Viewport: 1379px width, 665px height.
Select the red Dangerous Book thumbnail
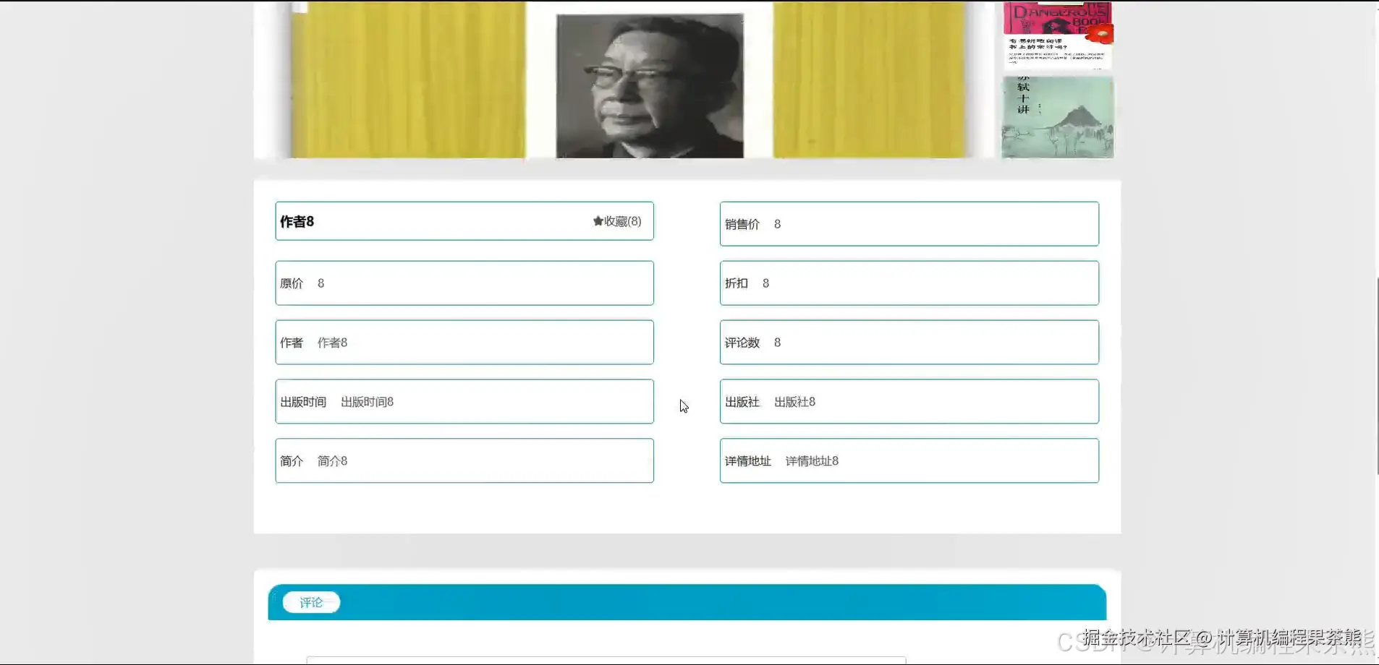tap(1058, 35)
